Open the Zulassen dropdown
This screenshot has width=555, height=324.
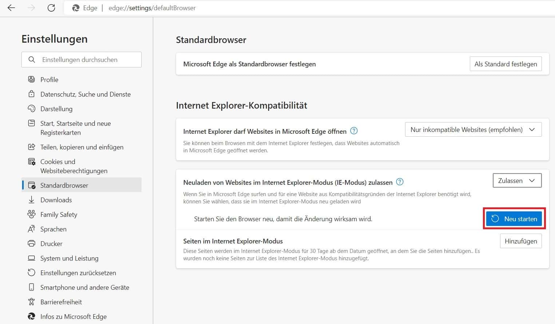pos(517,181)
